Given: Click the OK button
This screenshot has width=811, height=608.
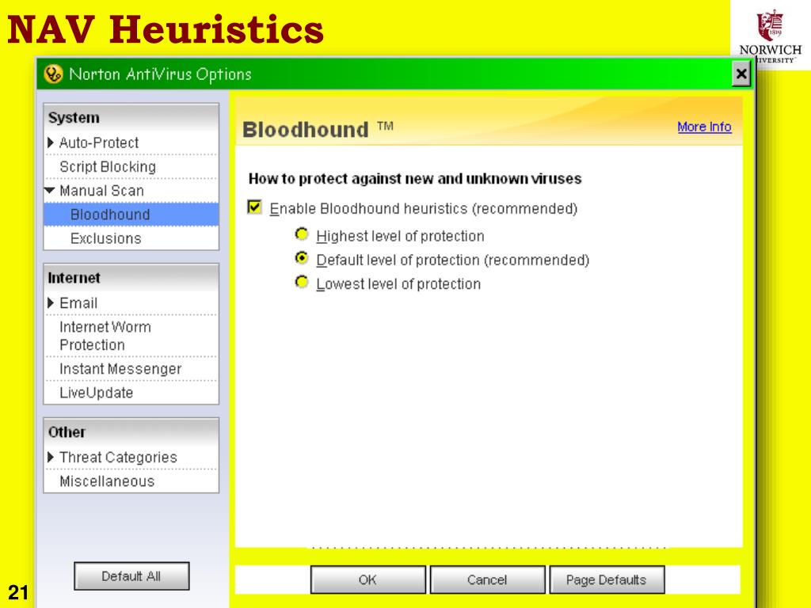Looking at the screenshot, I should [x=367, y=579].
